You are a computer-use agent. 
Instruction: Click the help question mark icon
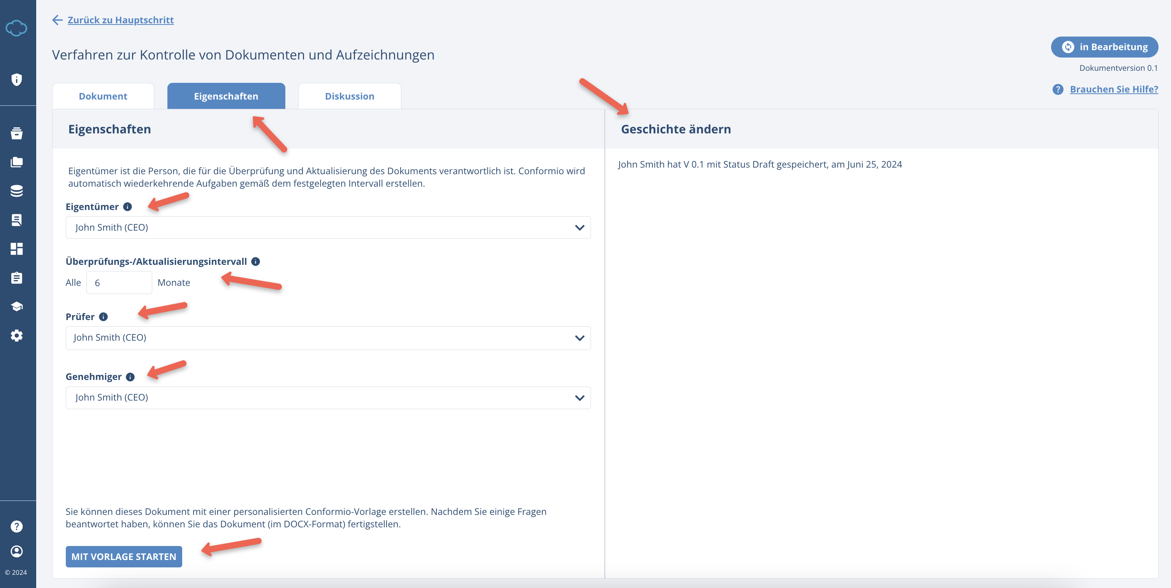(17, 526)
